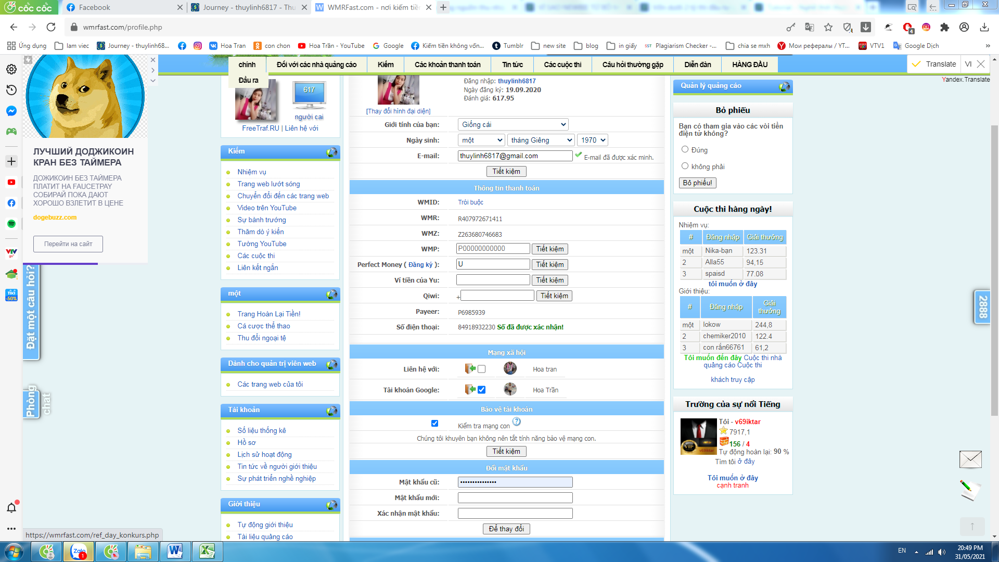
Task: Click Windows Start button
Action: point(14,551)
